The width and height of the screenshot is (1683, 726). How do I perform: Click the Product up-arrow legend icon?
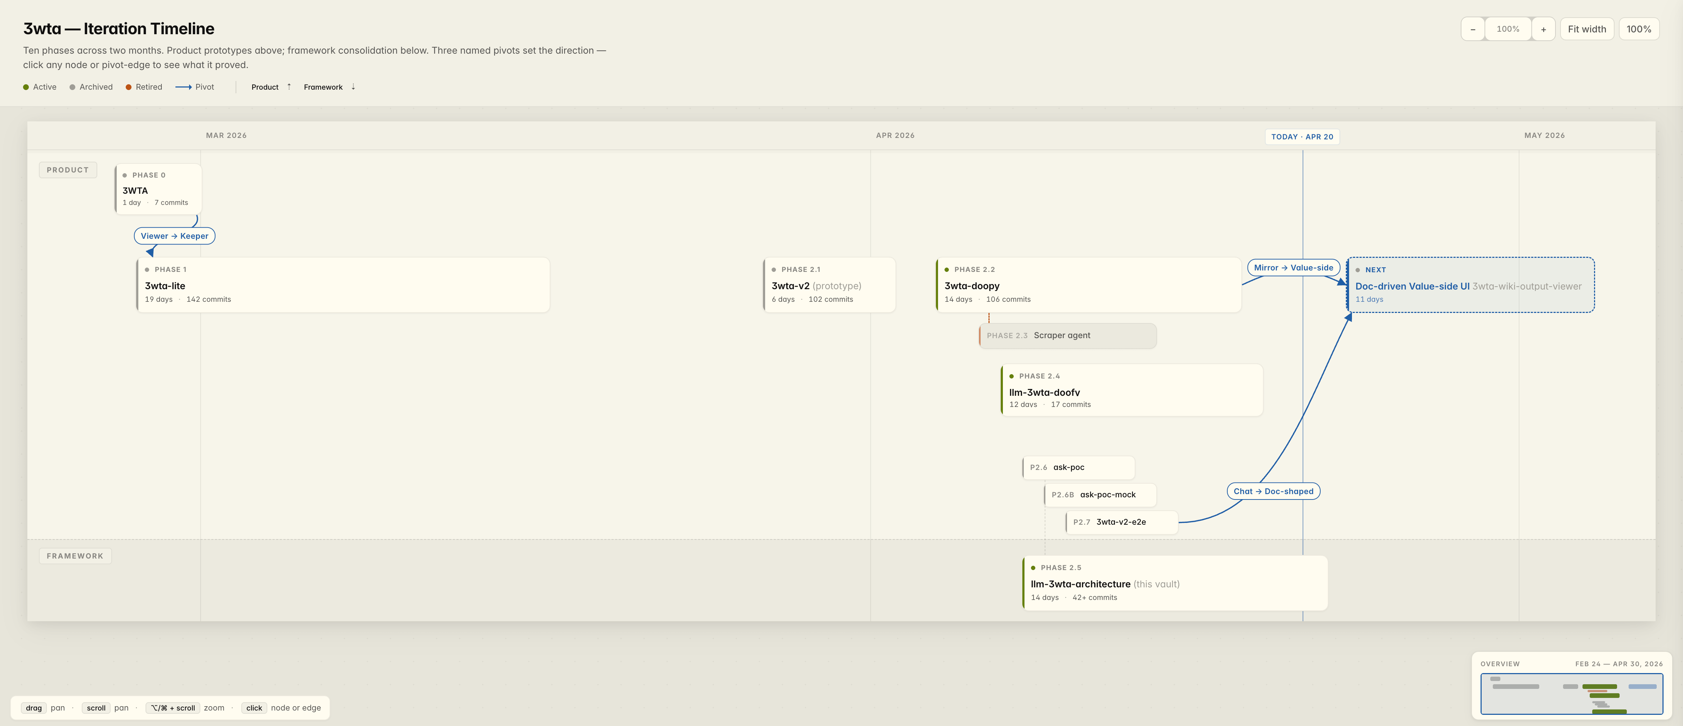[289, 86]
